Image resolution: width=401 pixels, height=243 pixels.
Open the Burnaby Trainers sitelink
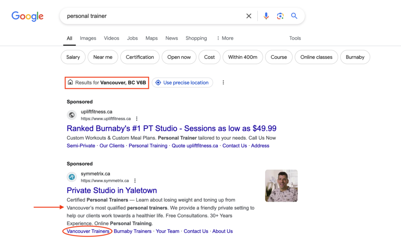pos(132,231)
